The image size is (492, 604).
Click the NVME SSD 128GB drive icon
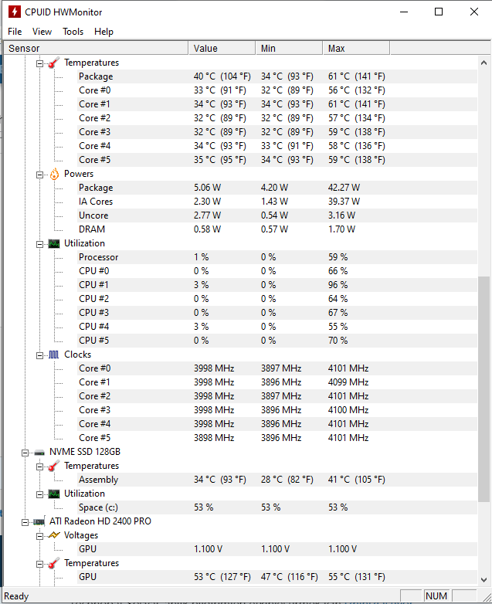(39, 452)
